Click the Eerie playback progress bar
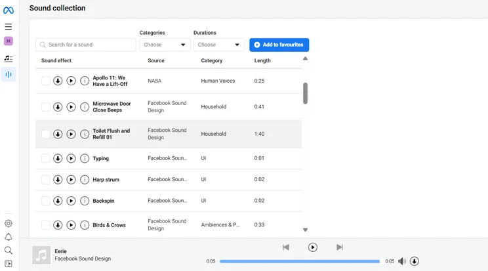 pos(300,261)
